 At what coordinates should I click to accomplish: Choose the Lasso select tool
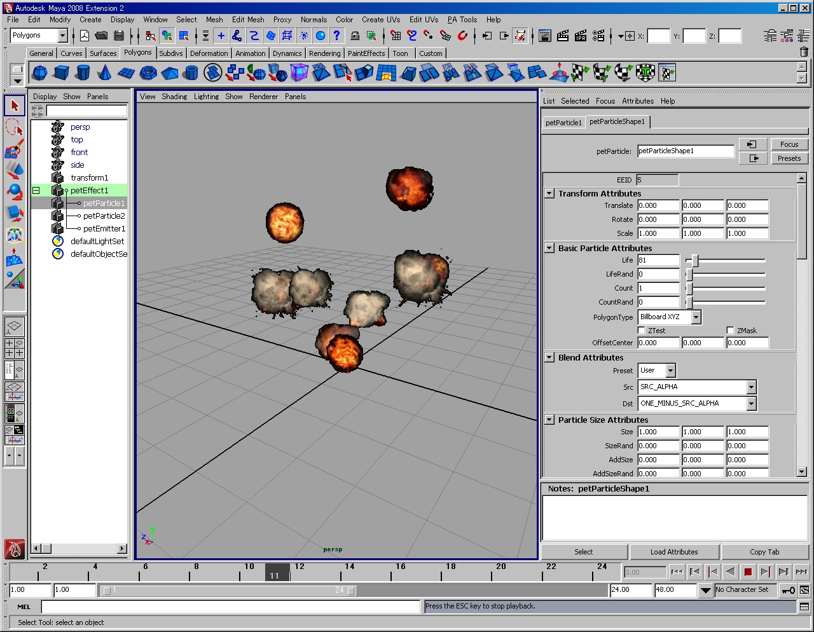pyautogui.click(x=15, y=128)
